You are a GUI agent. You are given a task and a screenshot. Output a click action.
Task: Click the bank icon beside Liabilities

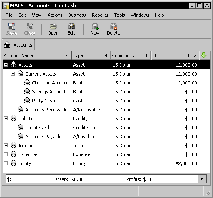(13, 119)
